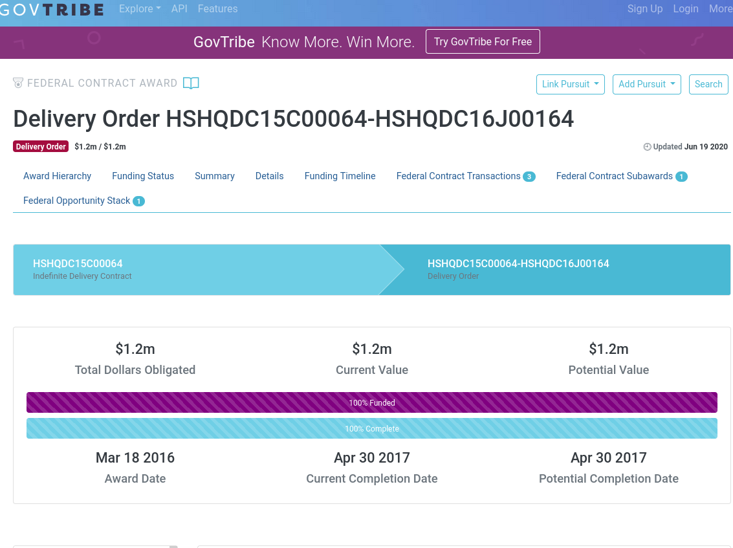Click the $1.2m / $1.2m value text
Viewport: 733px width, 548px height.
pos(100,147)
